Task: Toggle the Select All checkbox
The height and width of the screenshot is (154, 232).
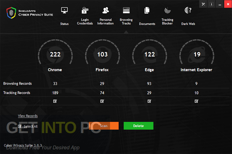Action: (20, 126)
